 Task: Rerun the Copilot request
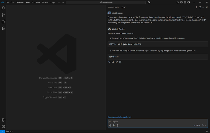coord(109,62)
